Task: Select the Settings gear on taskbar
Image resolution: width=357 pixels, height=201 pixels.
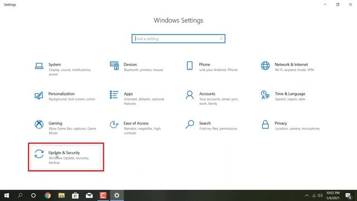Action: pyautogui.click(x=117, y=195)
